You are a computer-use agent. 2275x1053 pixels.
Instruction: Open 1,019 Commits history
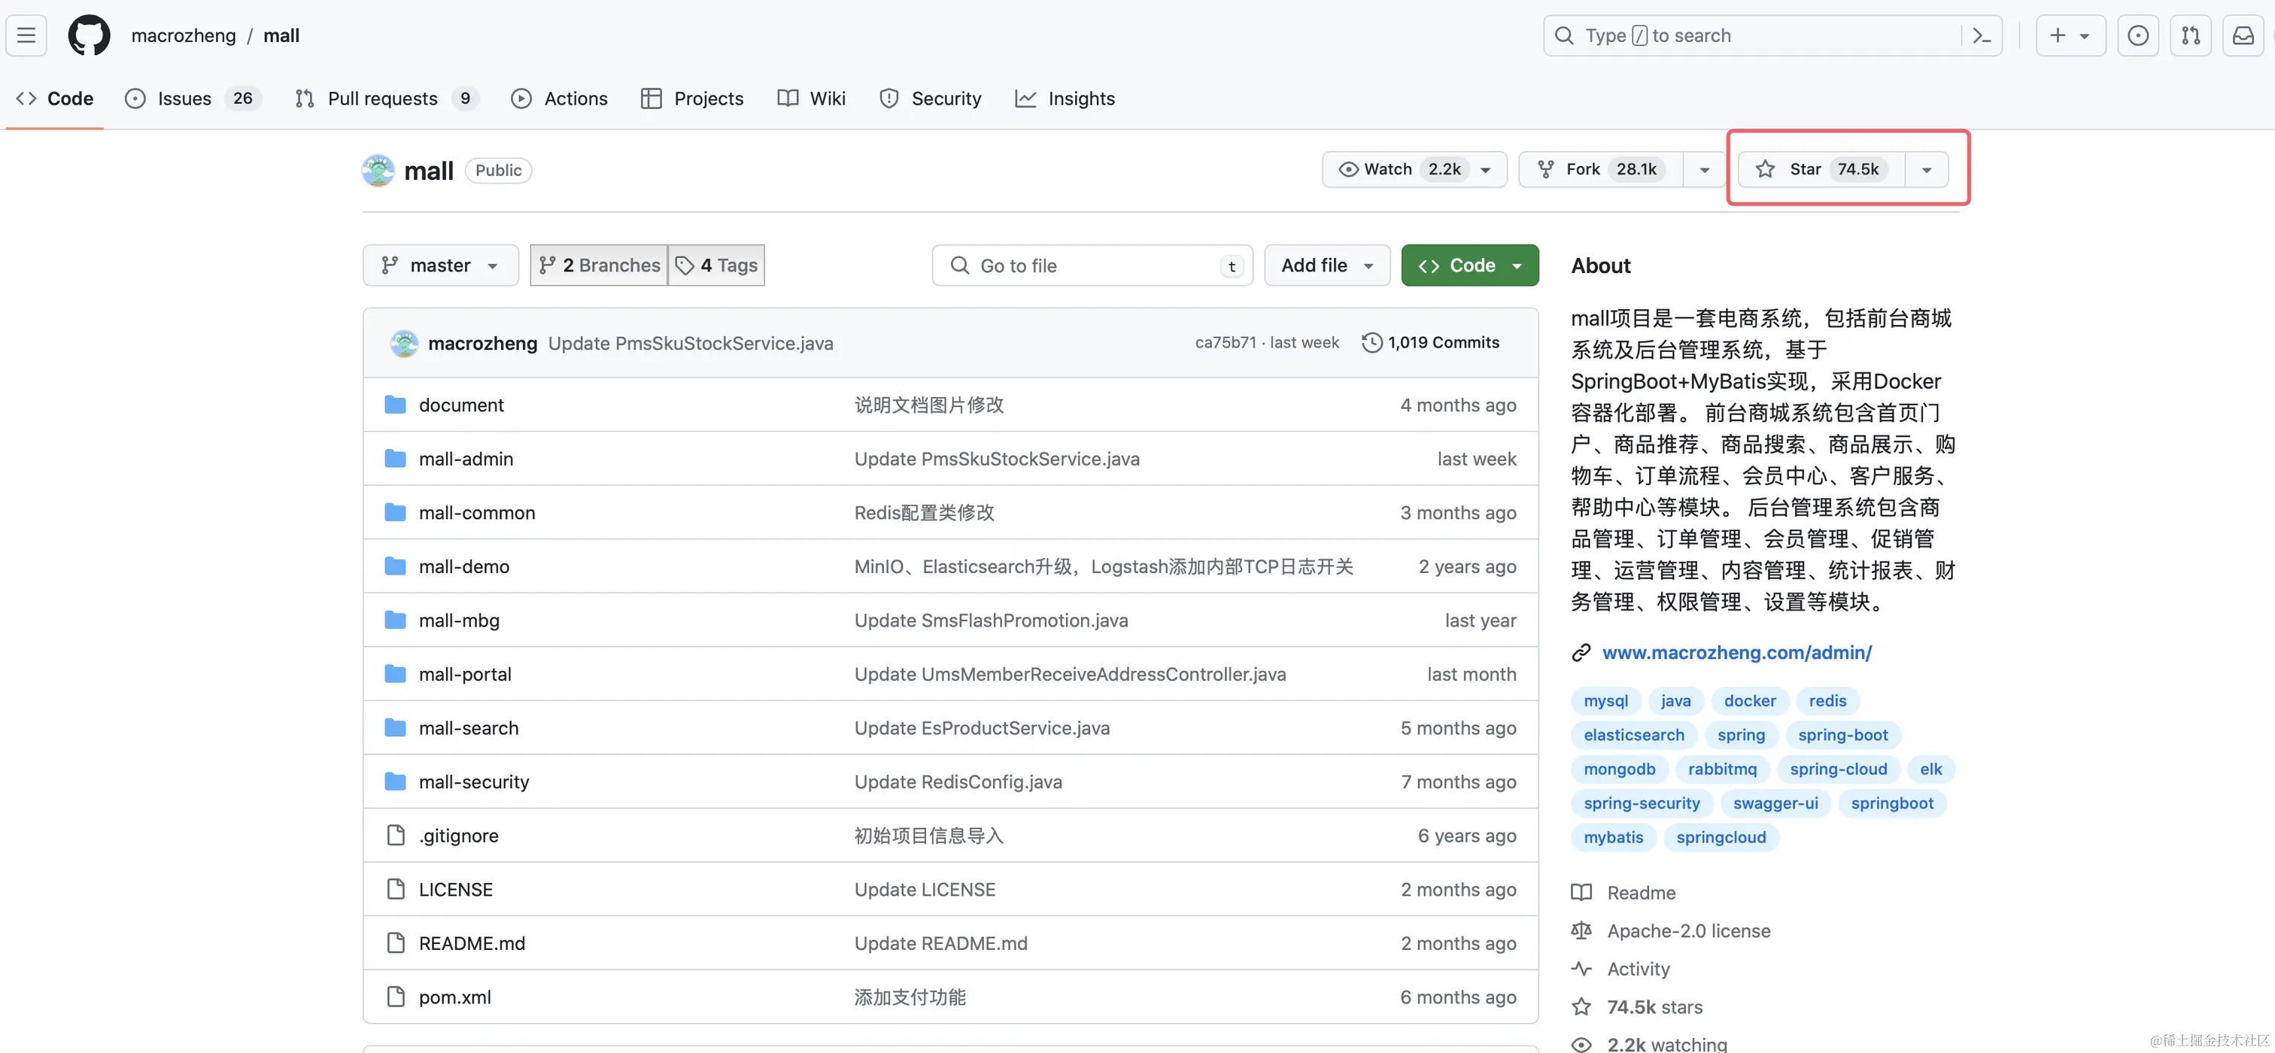[1431, 342]
